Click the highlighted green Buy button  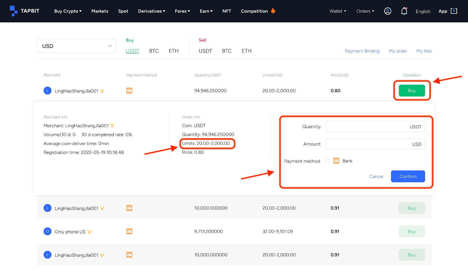tap(412, 90)
